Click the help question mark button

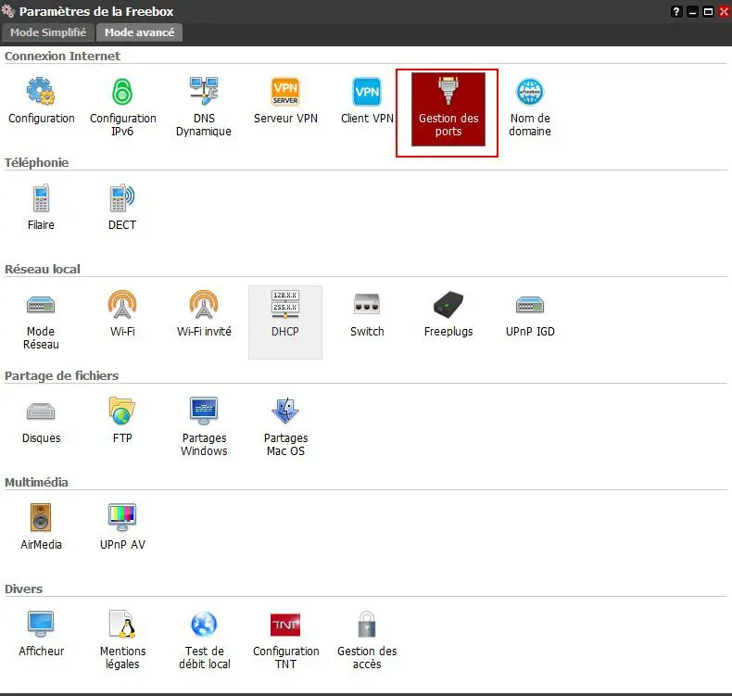point(676,12)
